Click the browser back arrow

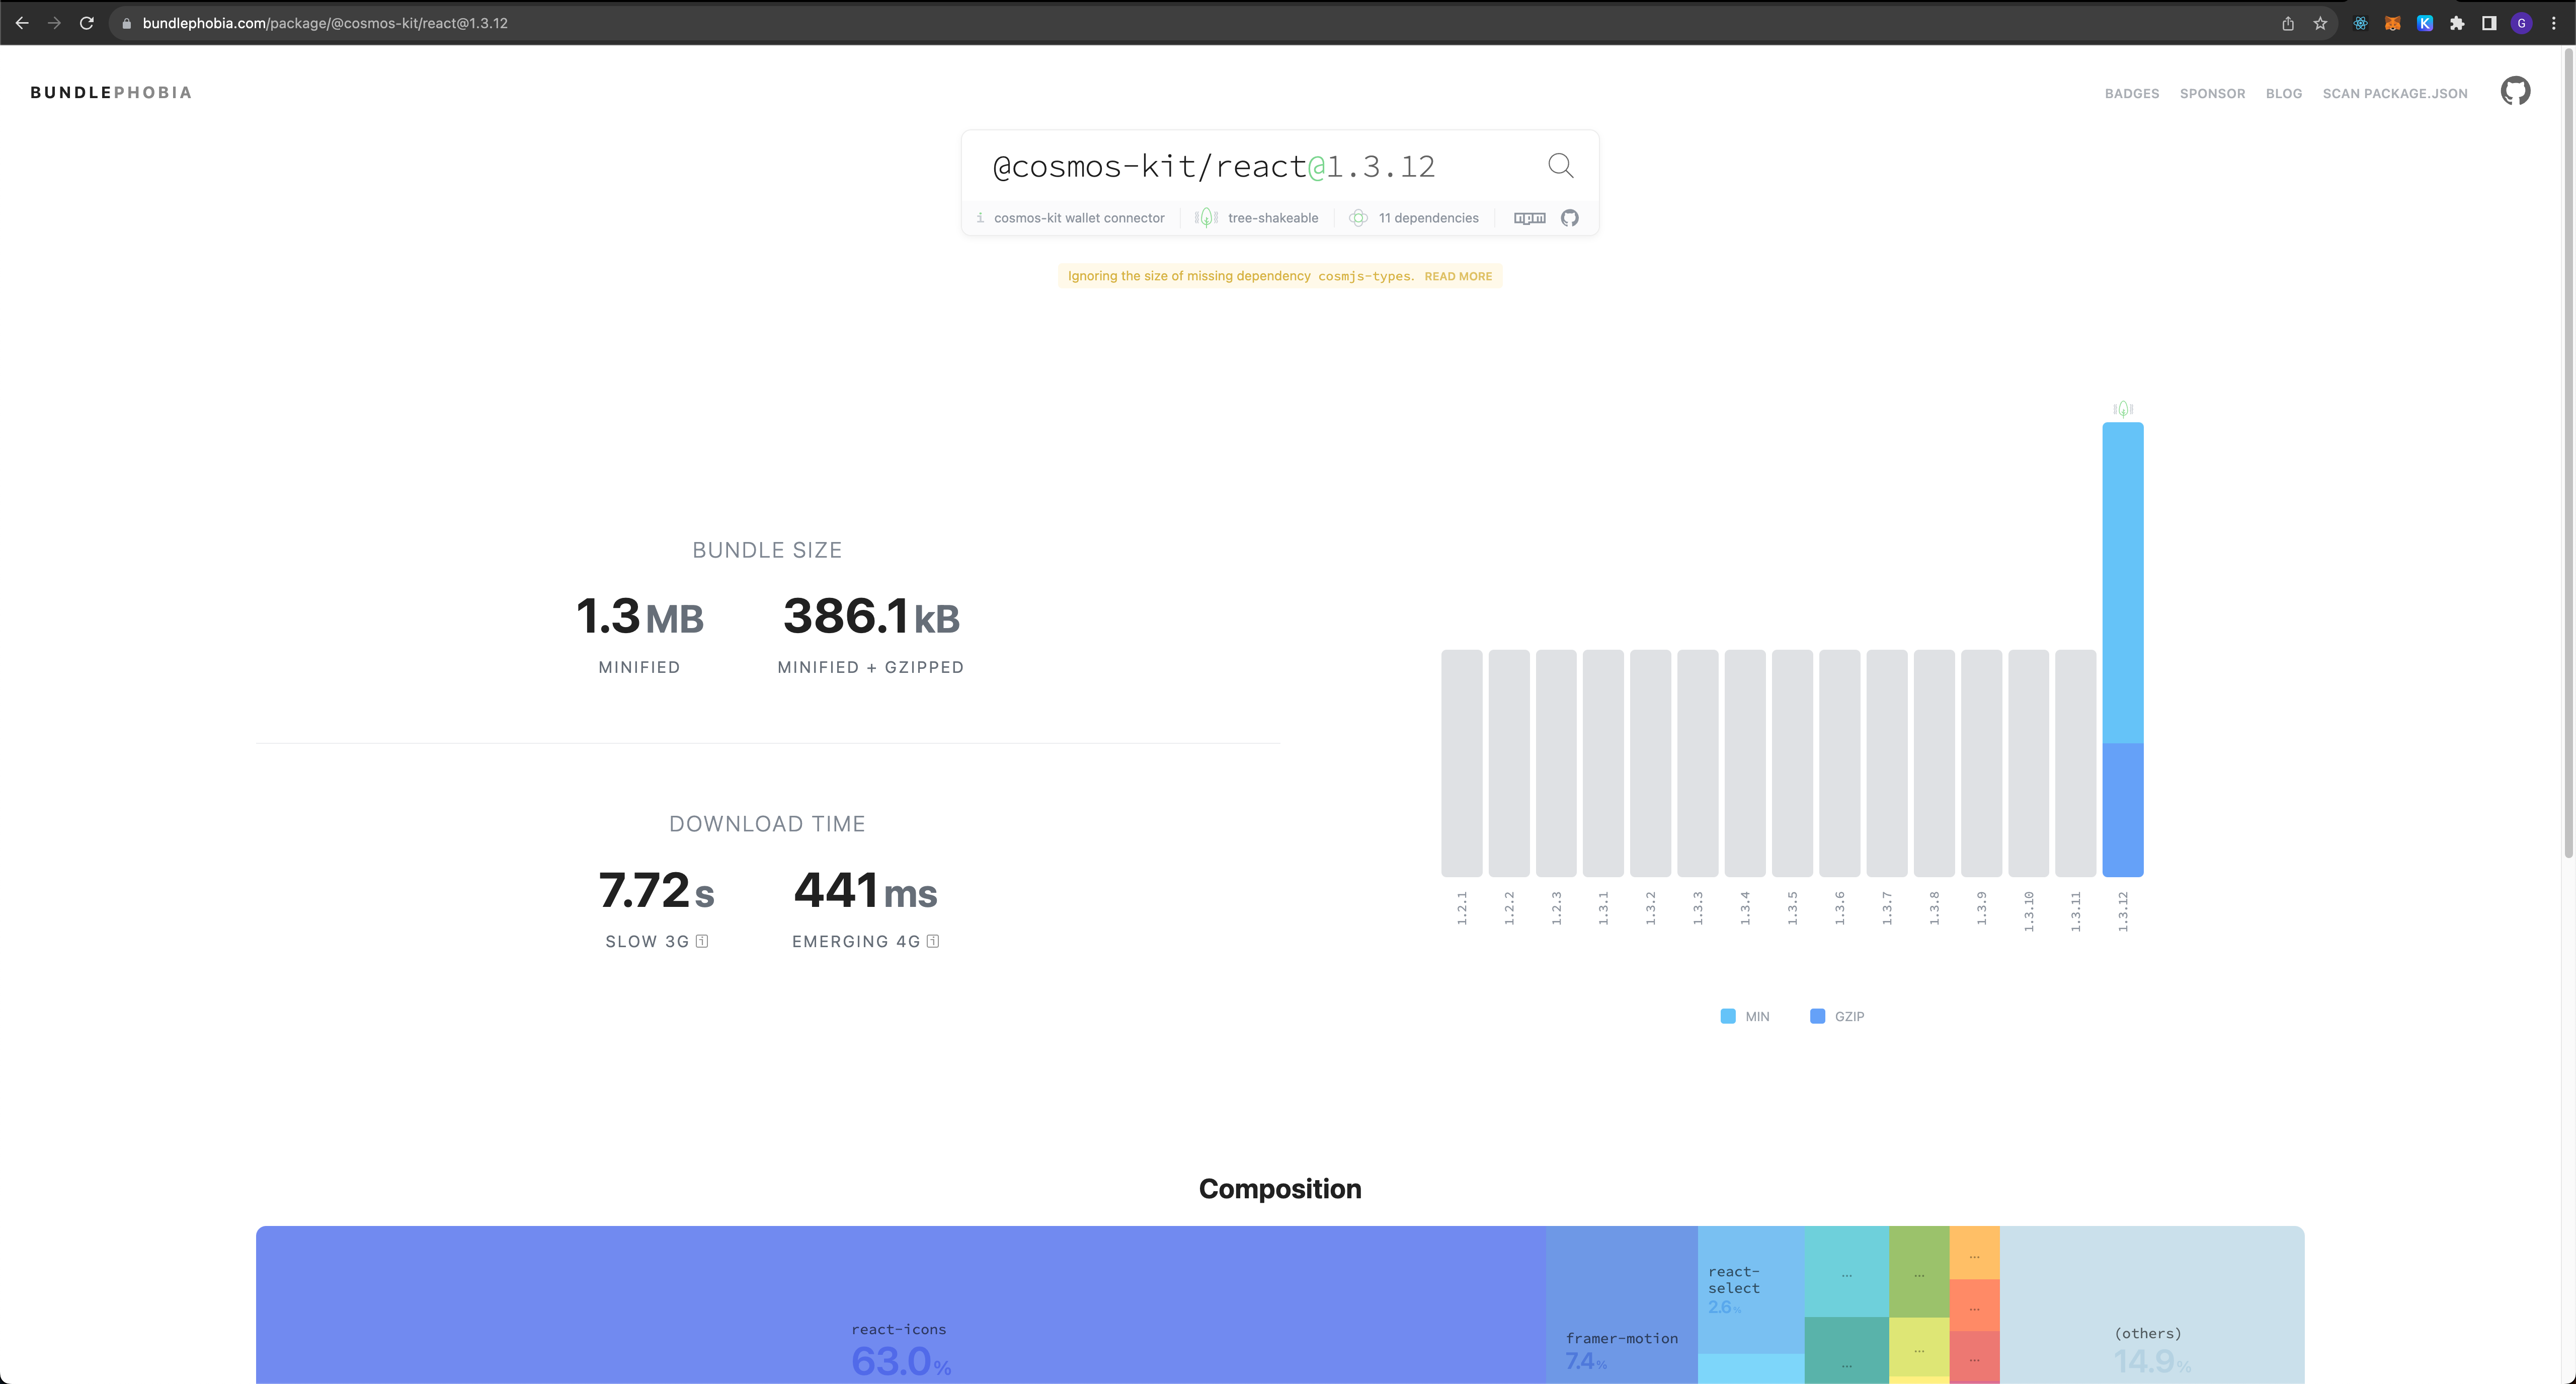(22, 23)
